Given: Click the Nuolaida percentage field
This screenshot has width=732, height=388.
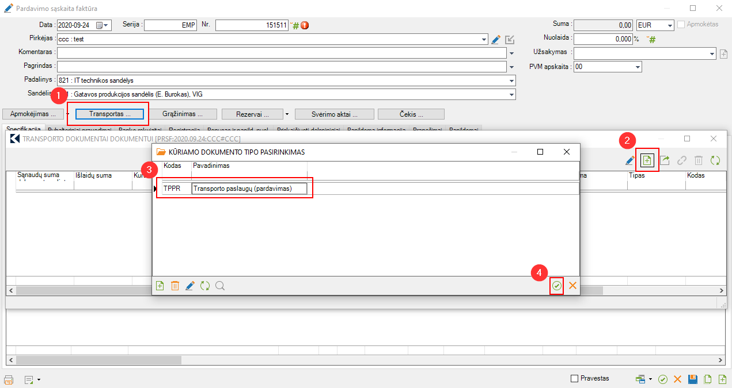Looking at the screenshot, I should [603, 39].
